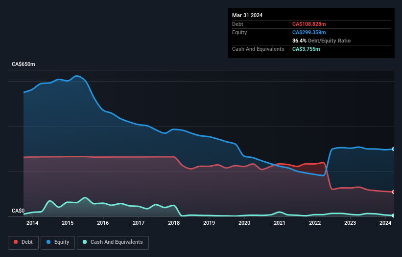
Task: Click the 2015 x-axis label
Action: tap(68, 223)
